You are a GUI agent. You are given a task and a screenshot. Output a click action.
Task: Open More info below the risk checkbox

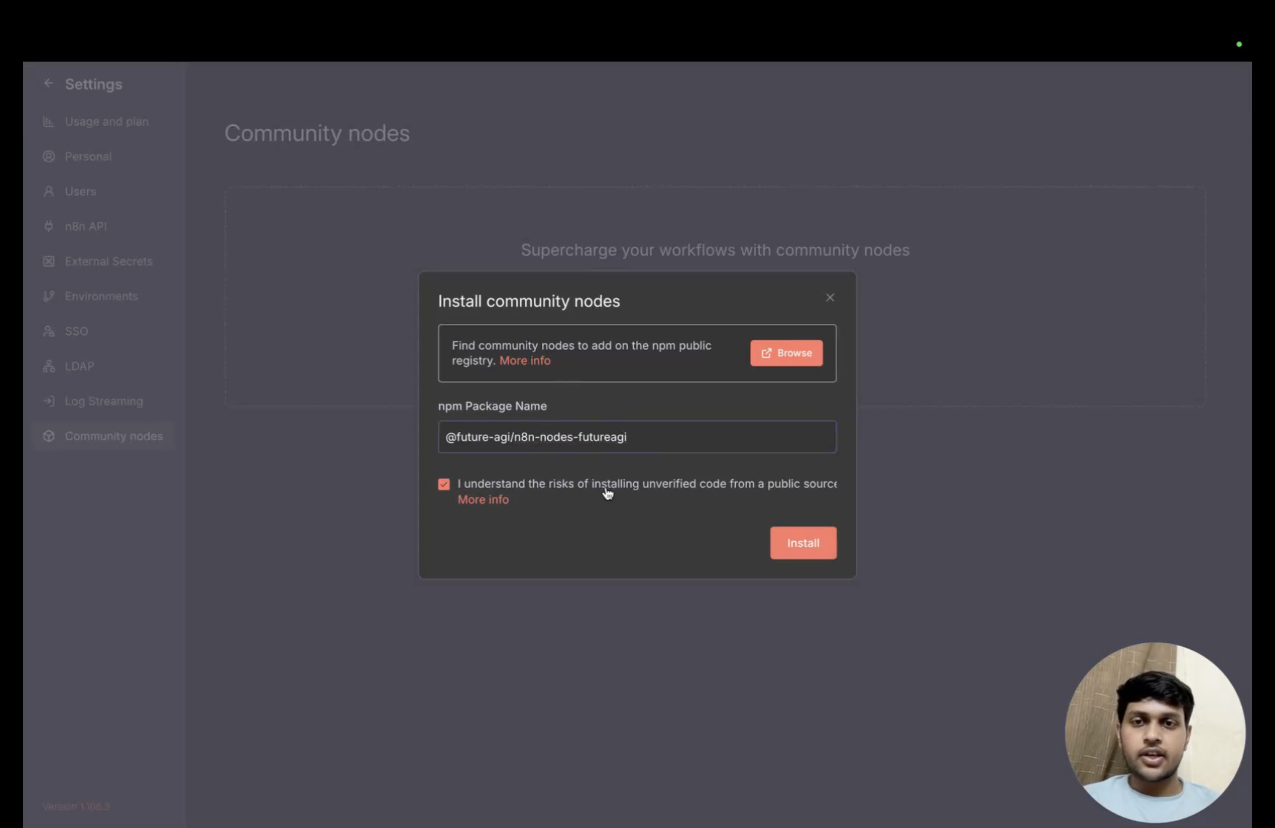point(483,499)
